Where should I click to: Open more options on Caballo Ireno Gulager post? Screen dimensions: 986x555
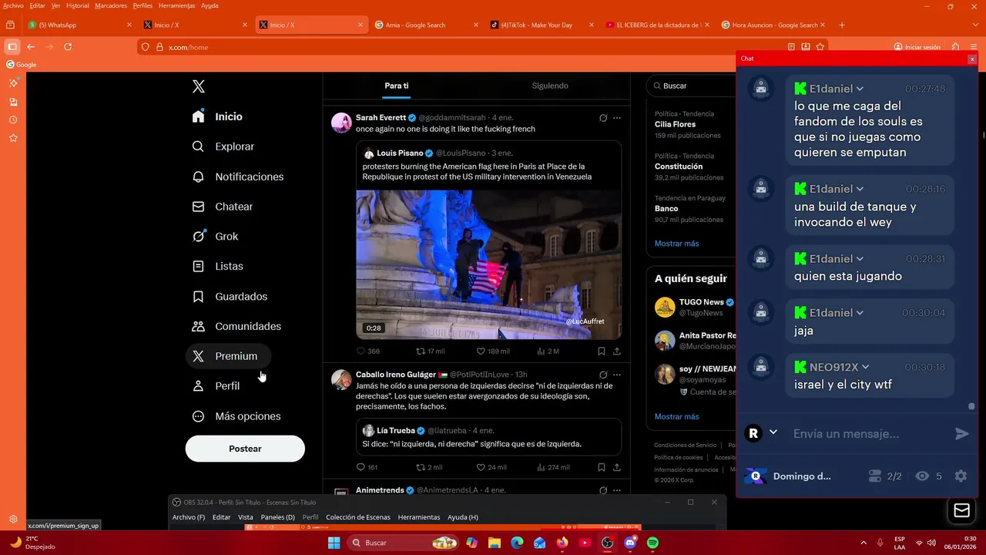coord(616,375)
